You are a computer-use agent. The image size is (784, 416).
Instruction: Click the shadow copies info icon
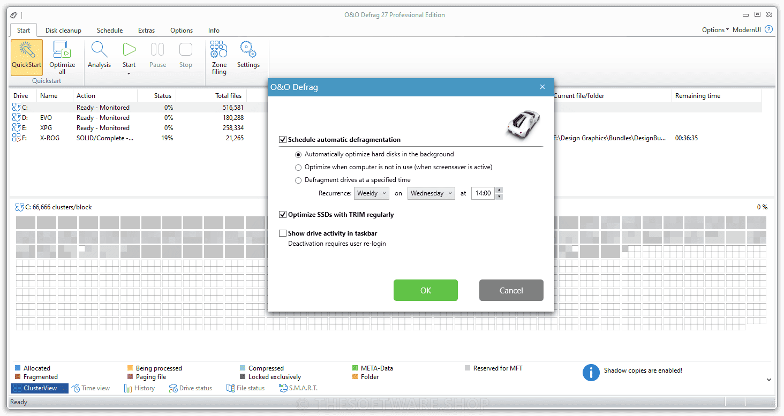click(x=591, y=373)
